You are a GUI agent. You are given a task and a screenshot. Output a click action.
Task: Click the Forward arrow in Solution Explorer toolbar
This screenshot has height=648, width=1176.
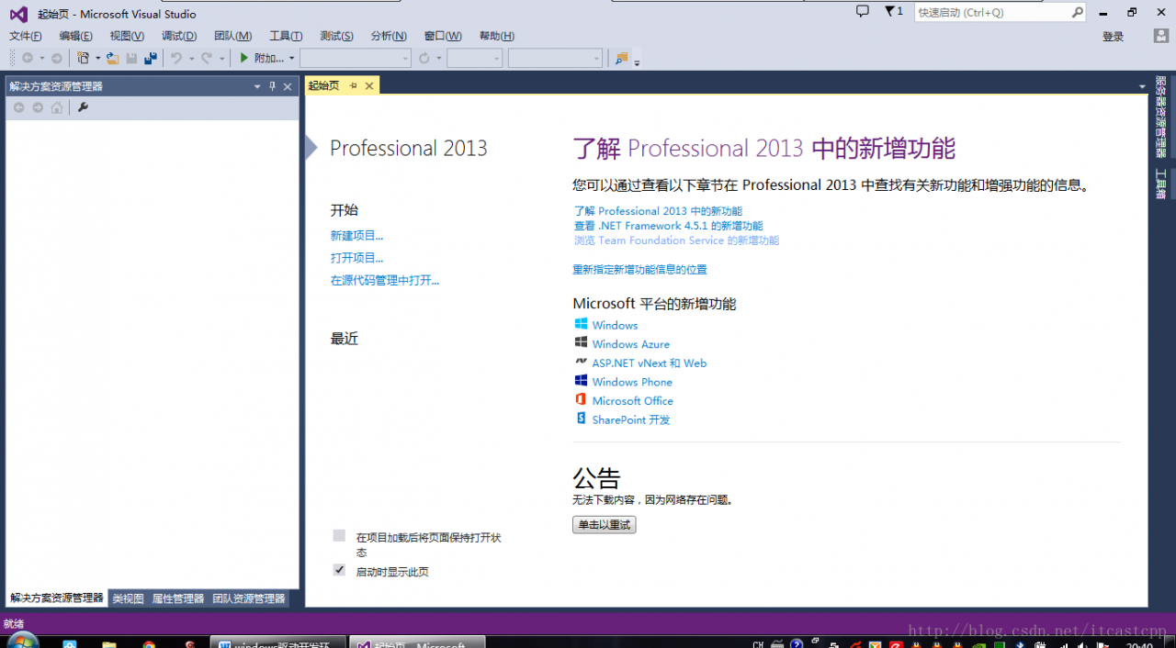tap(38, 107)
